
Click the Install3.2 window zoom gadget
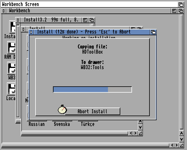[85, 20]
